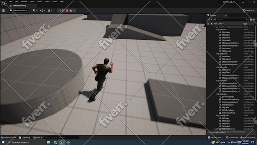The height and width of the screenshot is (145, 257).
Task: Click the pin column header icon
Action: pyautogui.click(x=211, y=24)
